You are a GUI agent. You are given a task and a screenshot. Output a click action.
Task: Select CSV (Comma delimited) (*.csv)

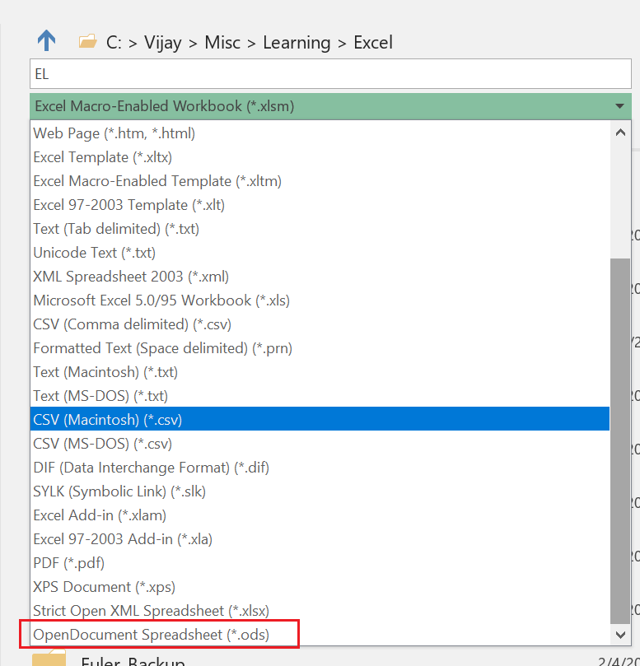pyautogui.click(x=320, y=324)
